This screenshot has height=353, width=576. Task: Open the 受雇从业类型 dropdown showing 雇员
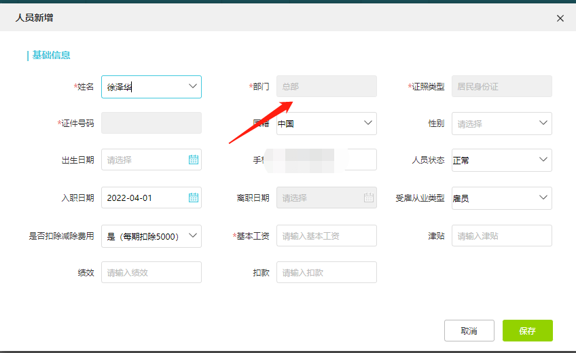pyautogui.click(x=502, y=198)
